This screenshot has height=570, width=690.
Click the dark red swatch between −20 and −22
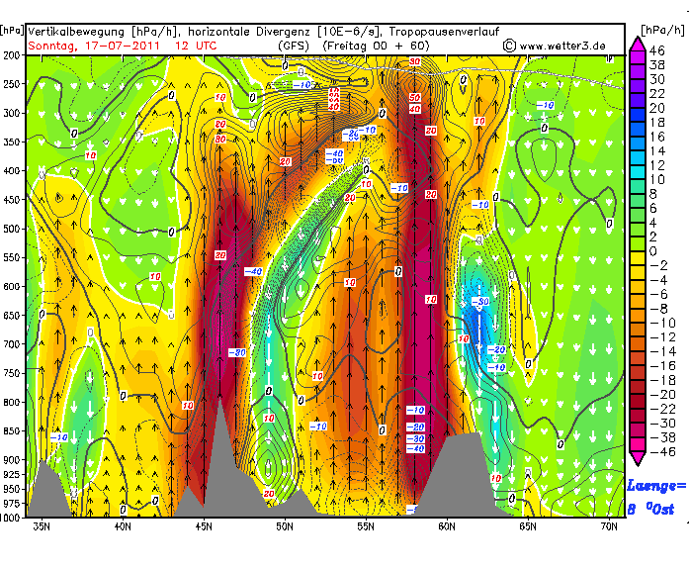pos(638,402)
